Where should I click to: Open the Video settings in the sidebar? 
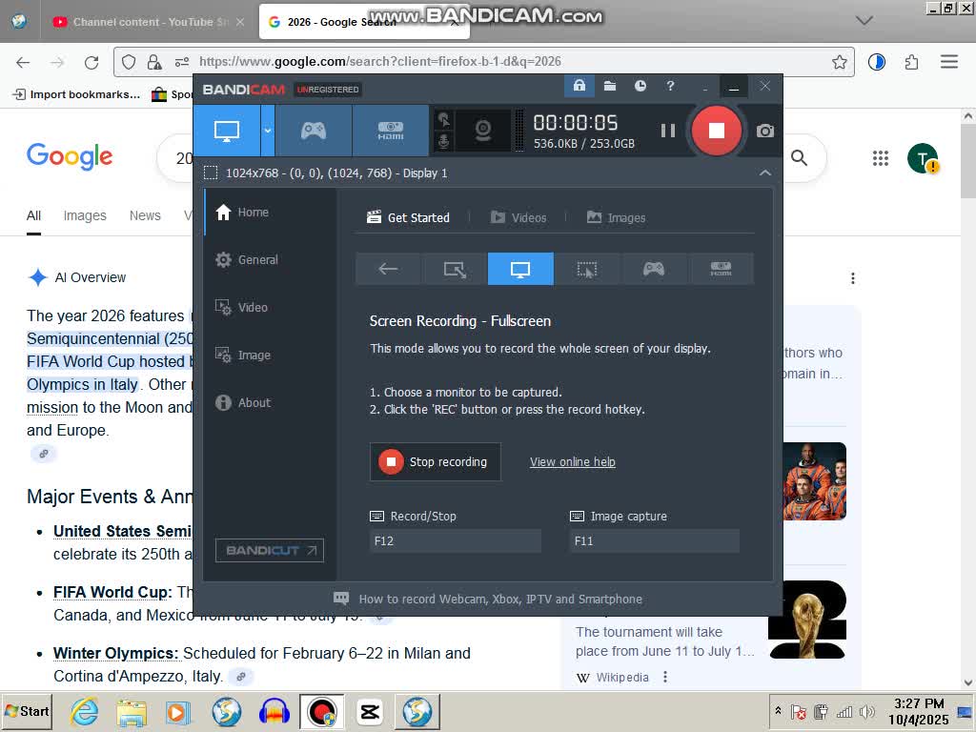253,307
